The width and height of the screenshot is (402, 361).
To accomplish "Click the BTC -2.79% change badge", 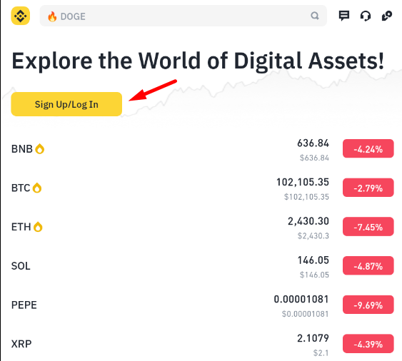I will tap(368, 188).
